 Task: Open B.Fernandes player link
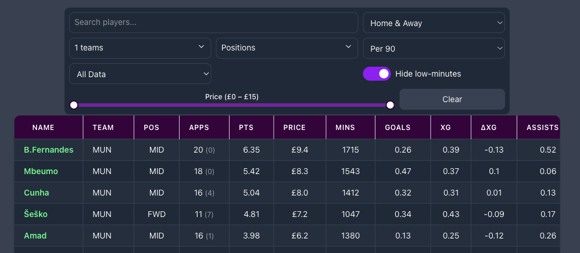(x=49, y=150)
